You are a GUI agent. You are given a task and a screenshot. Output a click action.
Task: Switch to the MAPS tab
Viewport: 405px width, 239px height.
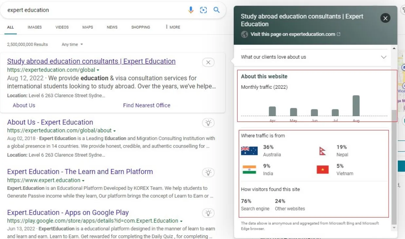click(x=88, y=27)
